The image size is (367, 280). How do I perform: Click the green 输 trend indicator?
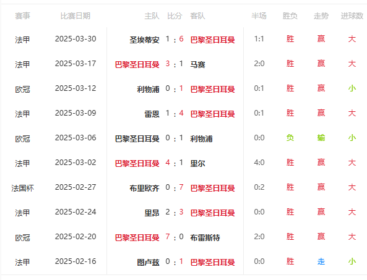321,138
